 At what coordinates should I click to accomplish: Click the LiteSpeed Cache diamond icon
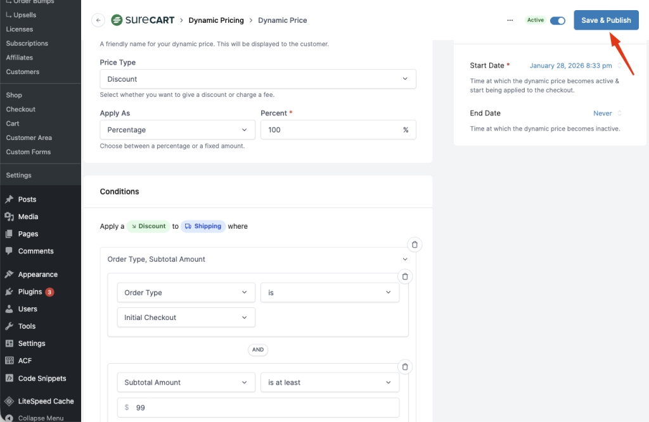[x=9, y=401]
